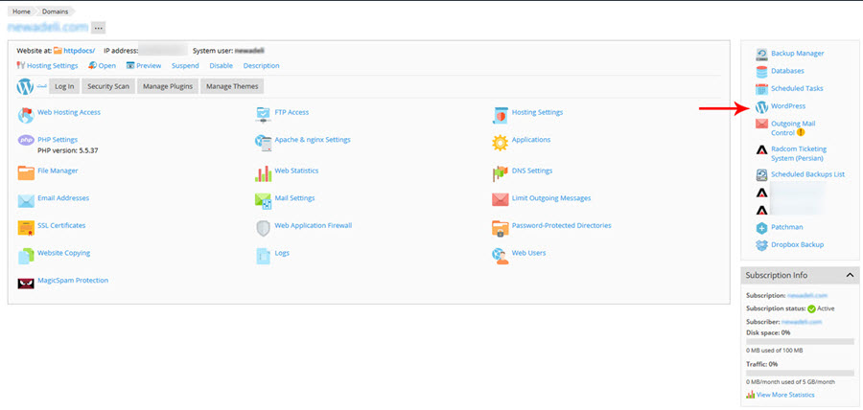
Task: Click the DNS Settings icon
Action: click(500, 172)
